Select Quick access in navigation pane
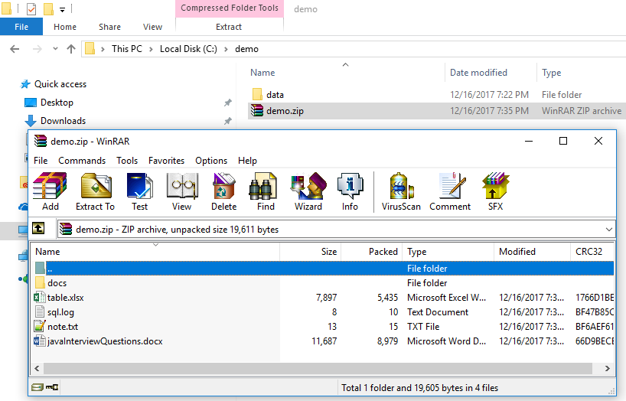This screenshot has height=401, width=626. [60, 84]
